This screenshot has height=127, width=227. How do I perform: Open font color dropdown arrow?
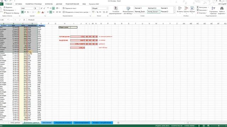(45, 12)
